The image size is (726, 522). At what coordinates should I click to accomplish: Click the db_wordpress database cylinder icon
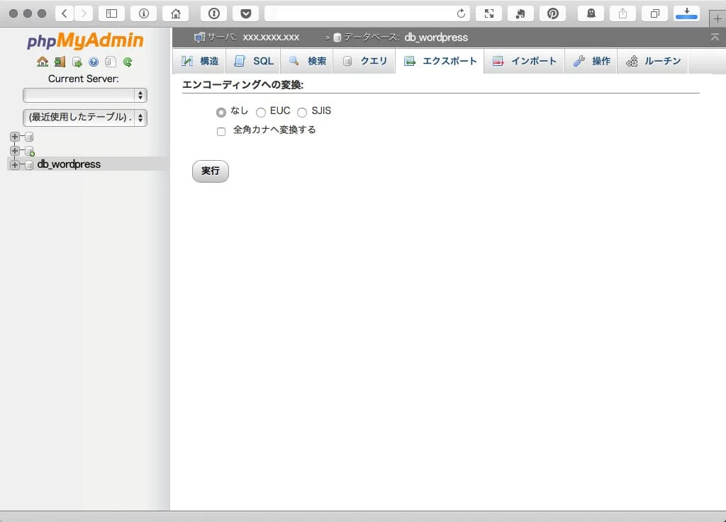point(29,165)
